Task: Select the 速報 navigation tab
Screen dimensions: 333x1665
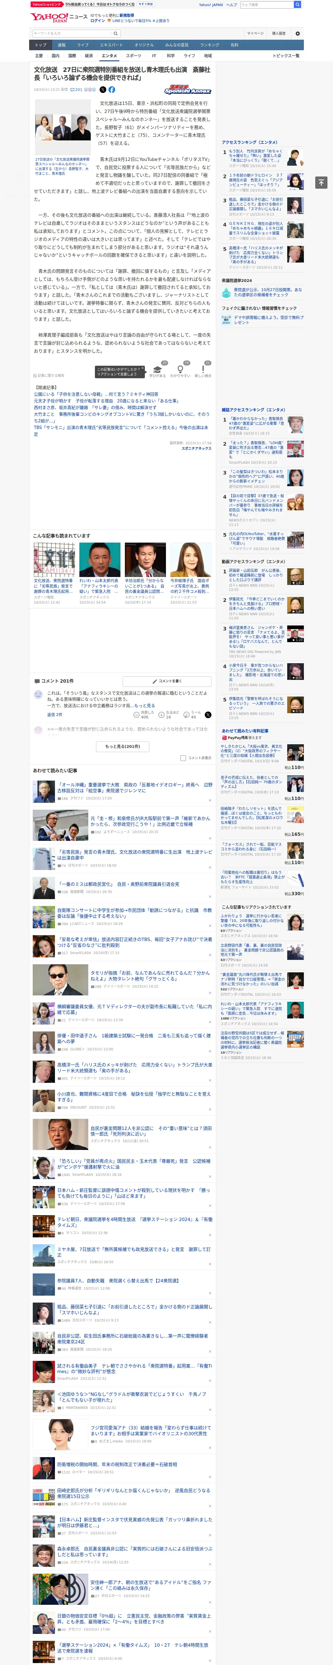Action: (61, 45)
